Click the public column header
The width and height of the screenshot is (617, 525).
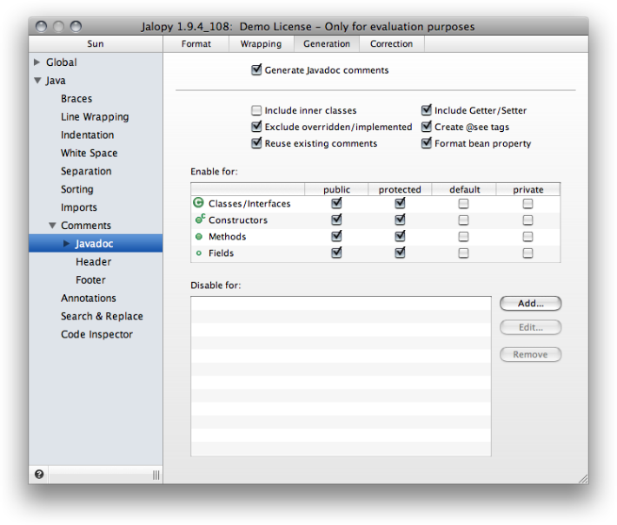[x=336, y=189]
